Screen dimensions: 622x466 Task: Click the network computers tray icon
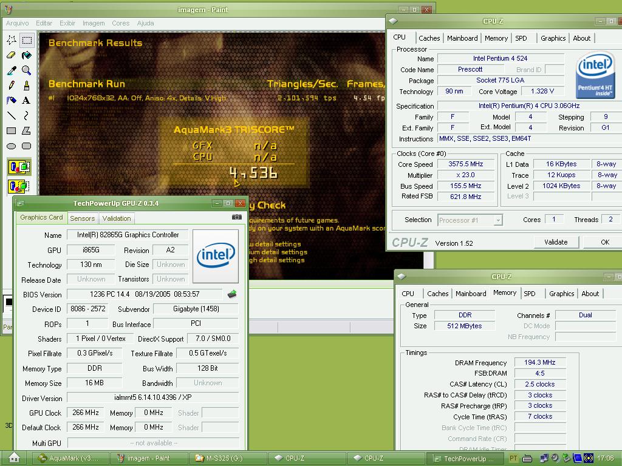coord(545,459)
